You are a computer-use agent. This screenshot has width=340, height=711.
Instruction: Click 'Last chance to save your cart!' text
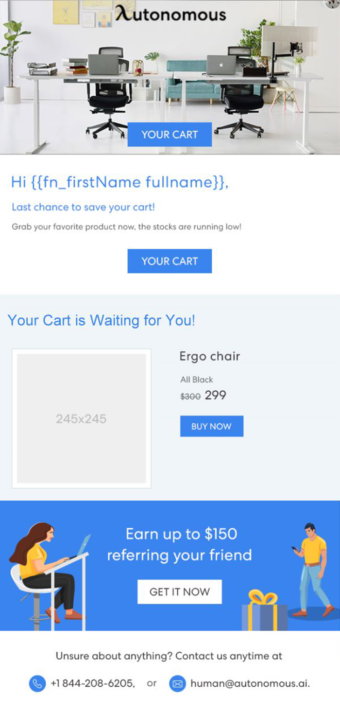coord(84,207)
